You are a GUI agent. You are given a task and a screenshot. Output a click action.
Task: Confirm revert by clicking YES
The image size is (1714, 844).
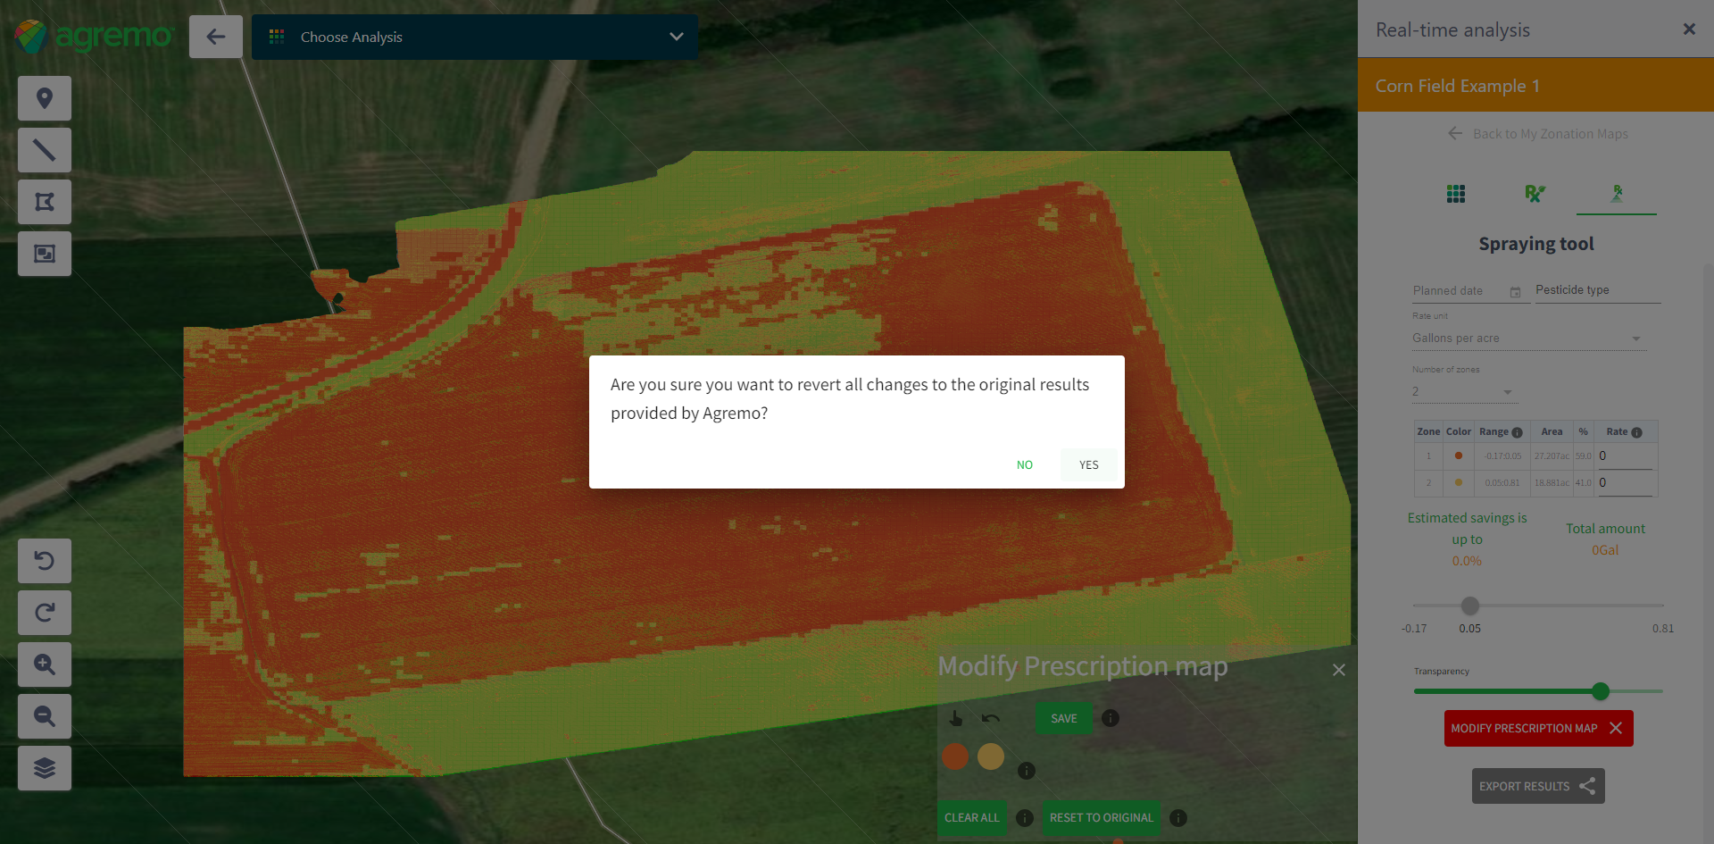tap(1088, 464)
